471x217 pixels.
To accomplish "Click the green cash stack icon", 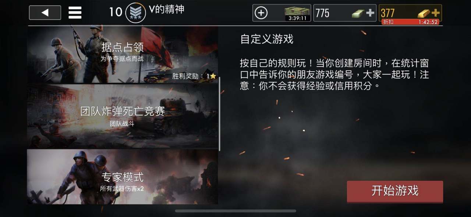I will tap(358, 14).
